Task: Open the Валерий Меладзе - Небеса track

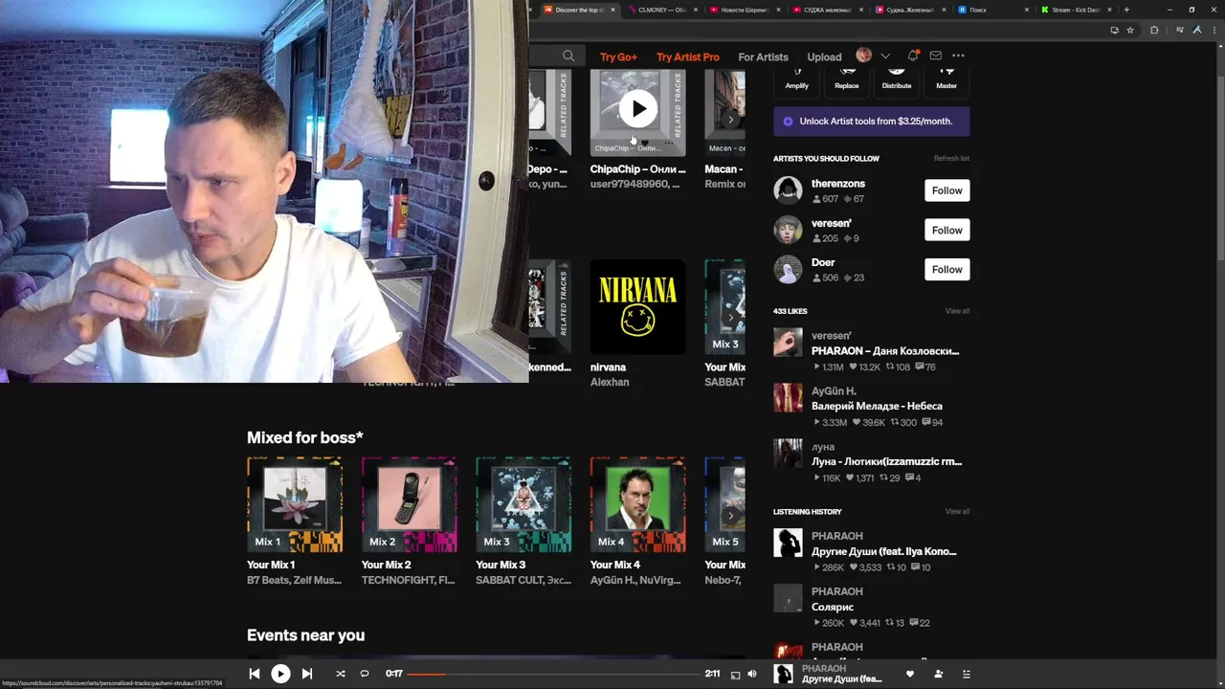Action: tap(877, 406)
